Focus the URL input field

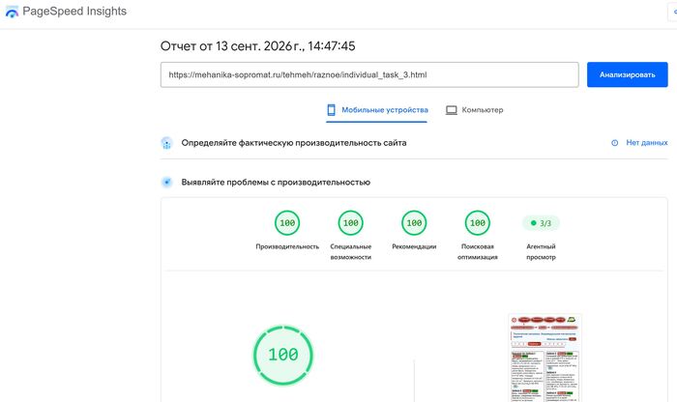point(369,74)
